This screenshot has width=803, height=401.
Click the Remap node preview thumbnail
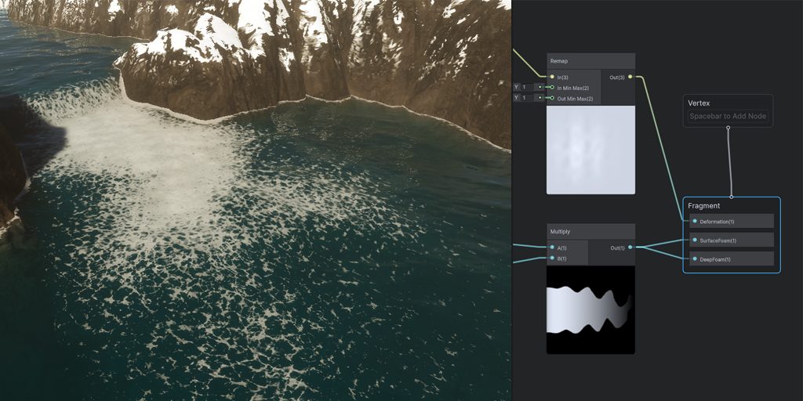click(x=590, y=150)
